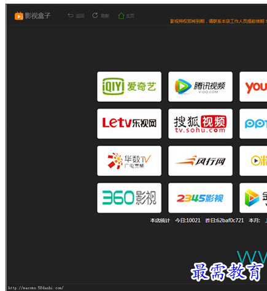This screenshot has width=267, height=291.
Task: Open the blue PPTV tile
Action: [x=253, y=123]
